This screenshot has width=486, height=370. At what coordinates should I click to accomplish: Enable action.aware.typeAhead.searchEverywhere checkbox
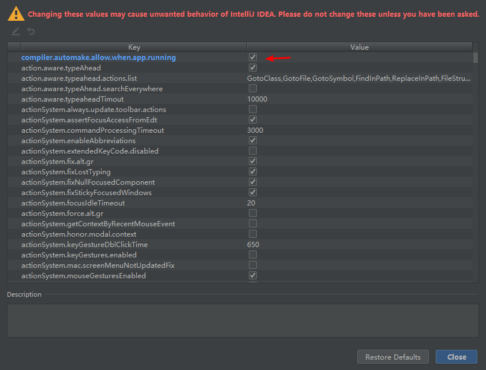253,89
